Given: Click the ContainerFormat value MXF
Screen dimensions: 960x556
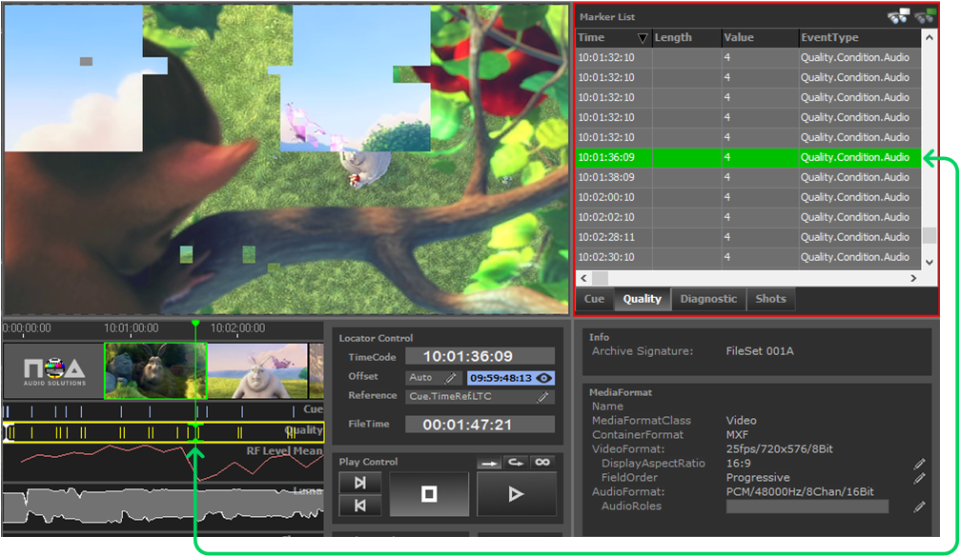Looking at the screenshot, I should [x=737, y=435].
